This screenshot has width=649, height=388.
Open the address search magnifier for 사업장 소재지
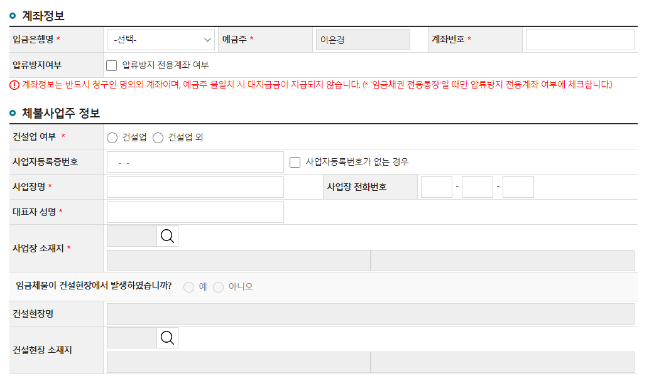[166, 236]
